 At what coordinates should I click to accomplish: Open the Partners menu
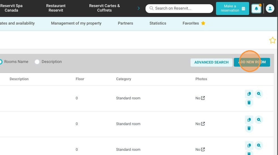[125, 23]
